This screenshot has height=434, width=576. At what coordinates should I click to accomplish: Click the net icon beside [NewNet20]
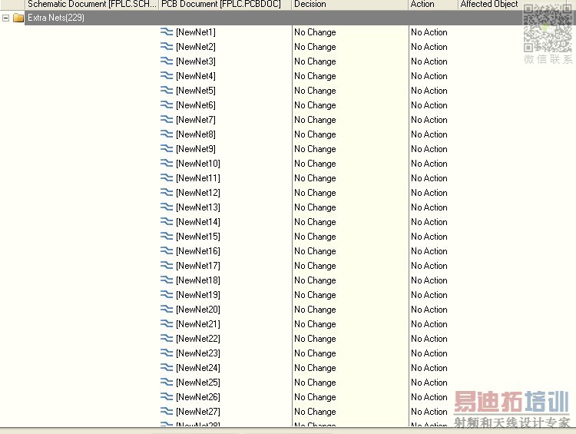pos(167,310)
